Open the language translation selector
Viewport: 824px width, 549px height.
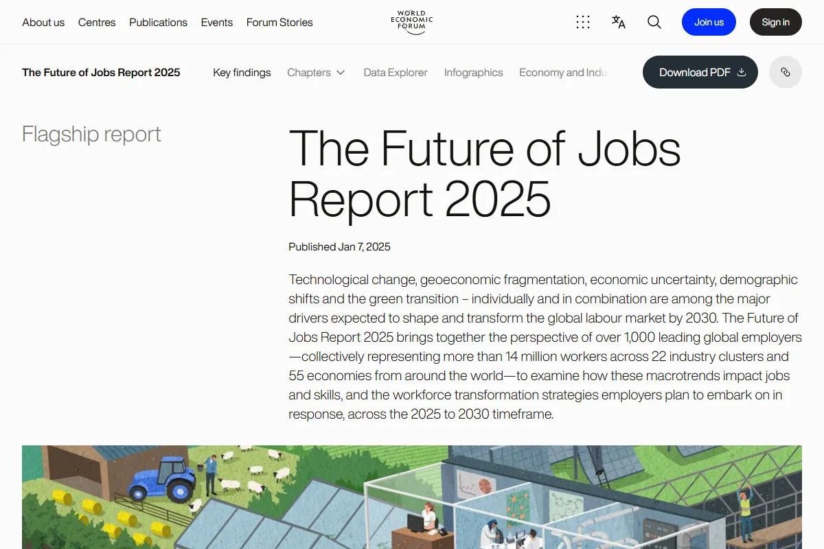tap(619, 22)
